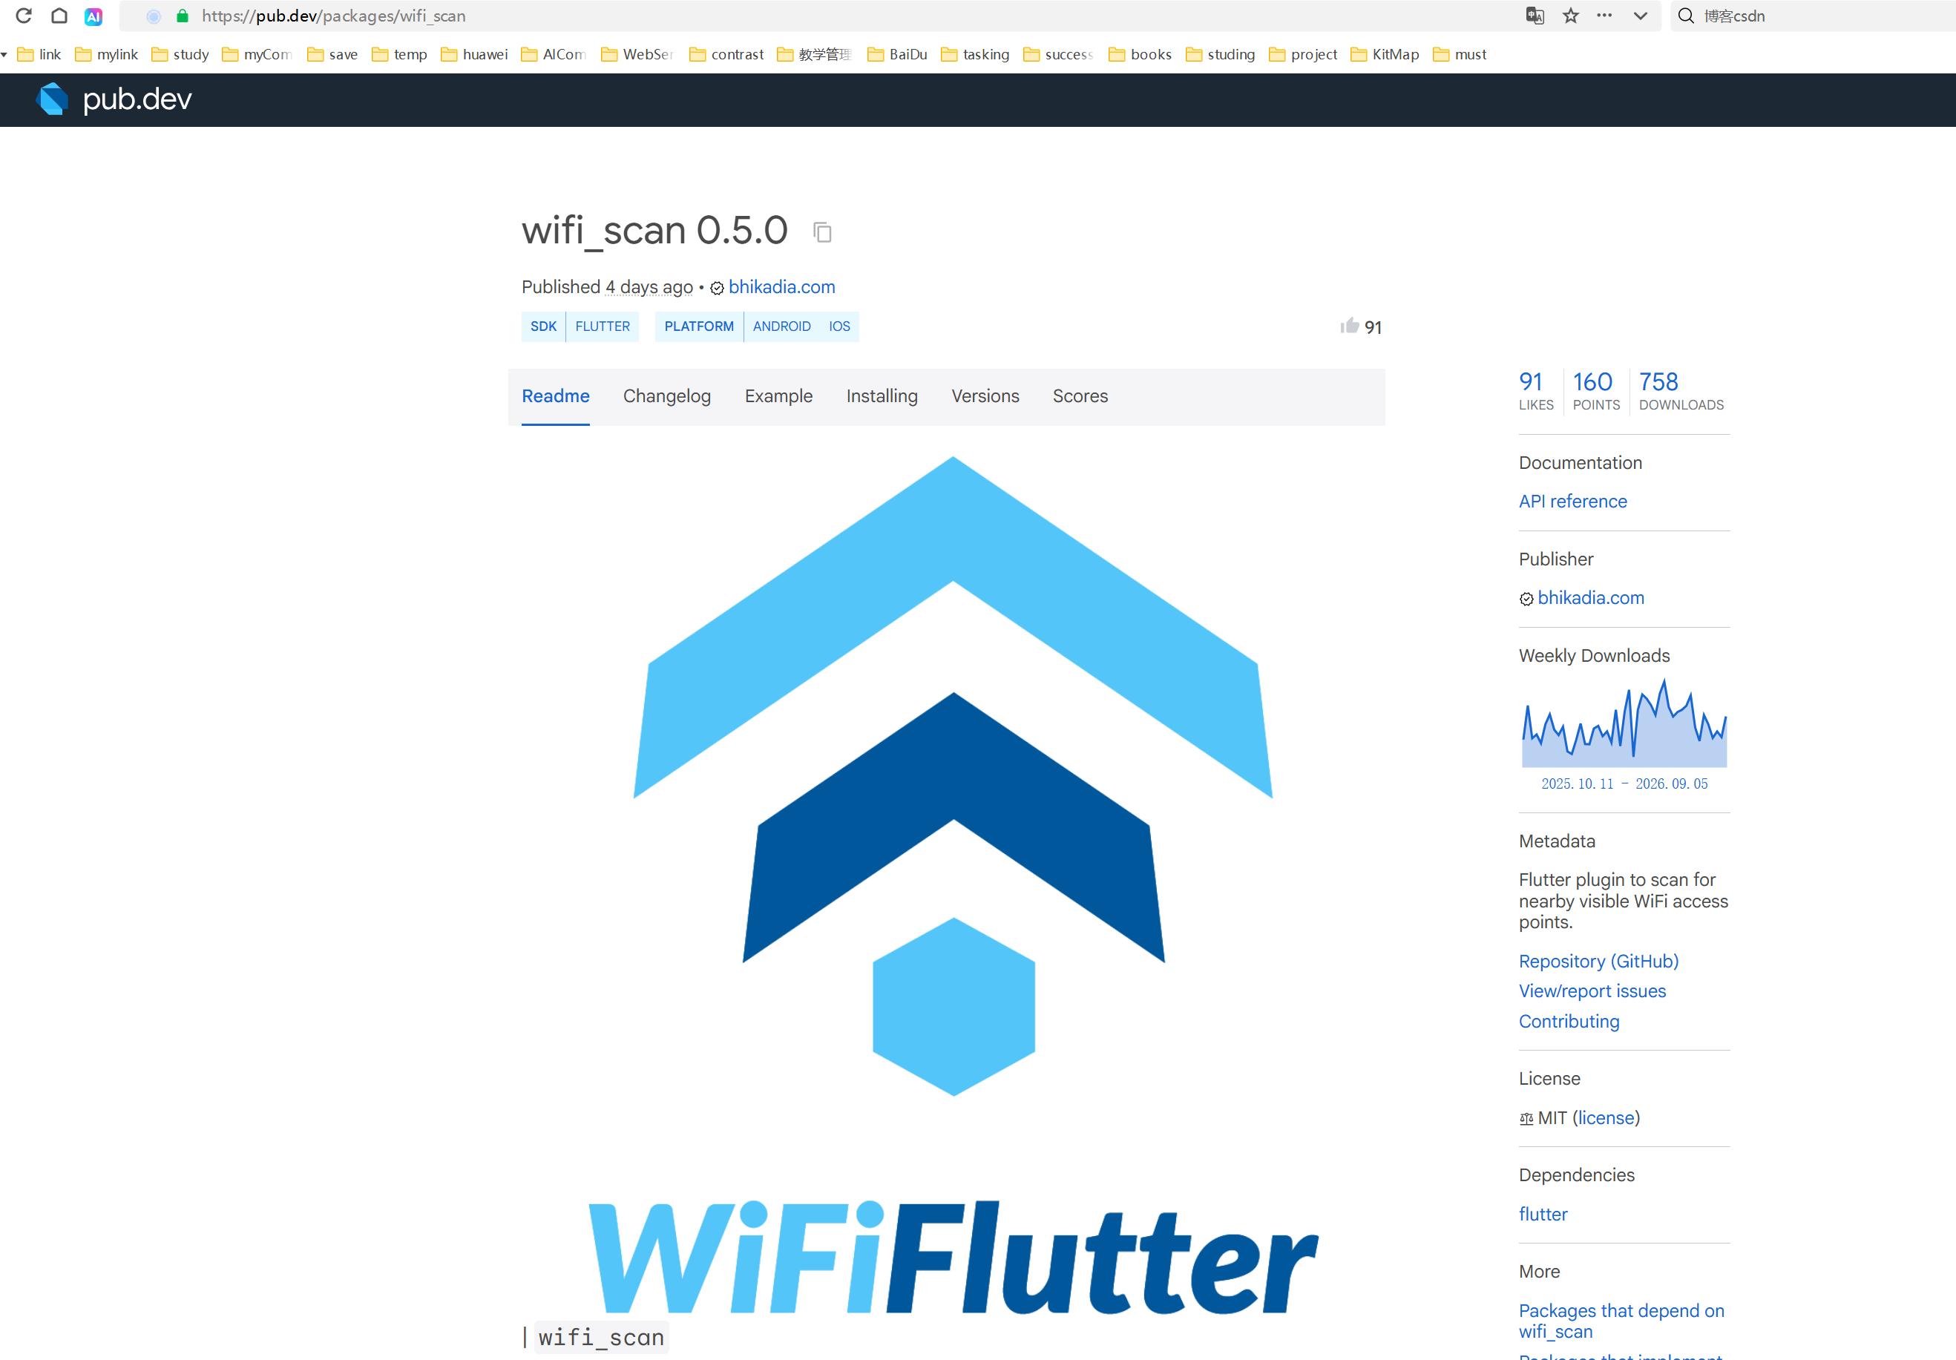Screen dimensions: 1956x1360
Task: Click the green lock security icon
Action: tap(182, 16)
